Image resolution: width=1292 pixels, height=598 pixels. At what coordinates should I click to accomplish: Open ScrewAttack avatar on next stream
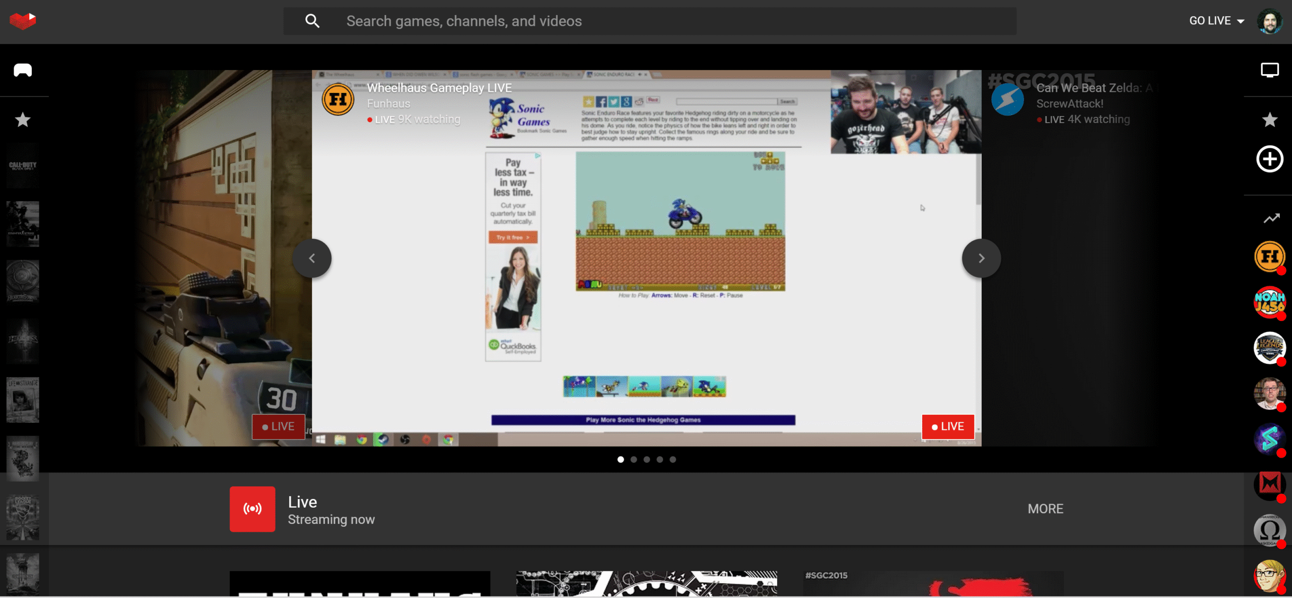point(1007,99)
